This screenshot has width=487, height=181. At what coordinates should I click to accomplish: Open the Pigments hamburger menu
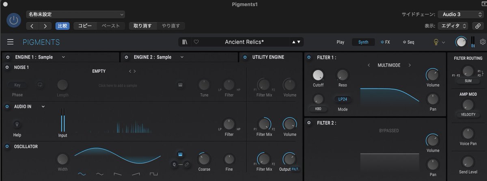coord(10,42)
